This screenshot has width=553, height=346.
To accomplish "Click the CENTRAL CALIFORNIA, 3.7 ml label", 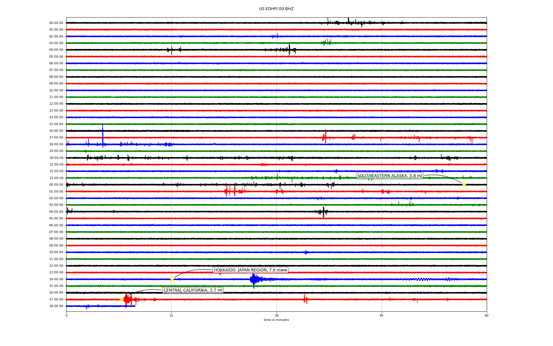I will click(x=193, y=290).
